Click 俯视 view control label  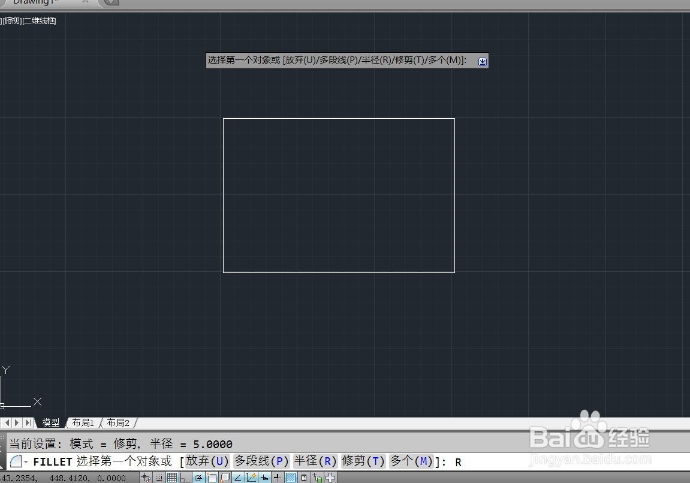click(11, 20)
